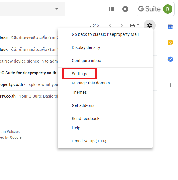Click Go back to classic riseproperty Mail

tap(105, 34)
